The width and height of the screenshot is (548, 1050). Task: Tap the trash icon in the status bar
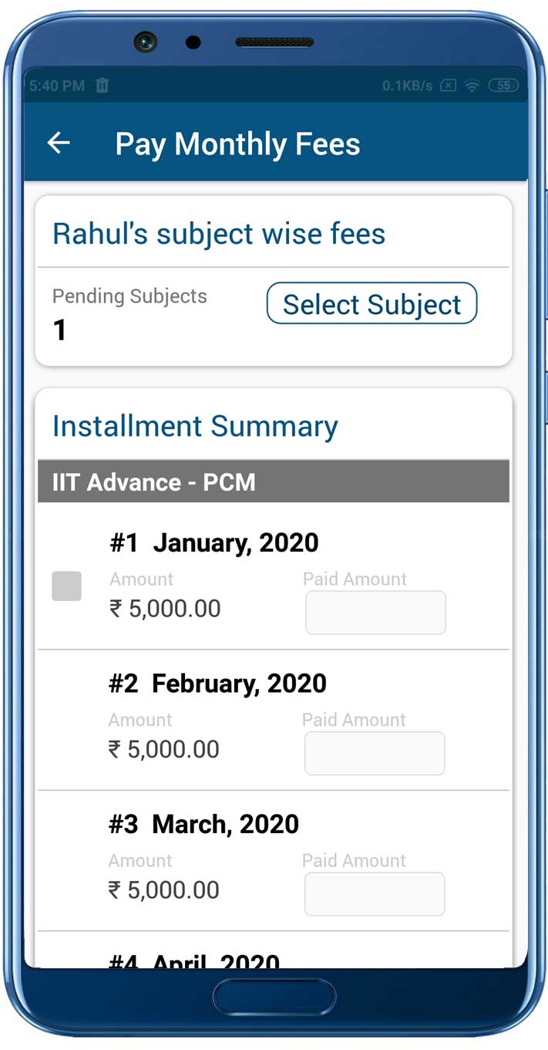[103, 86]
